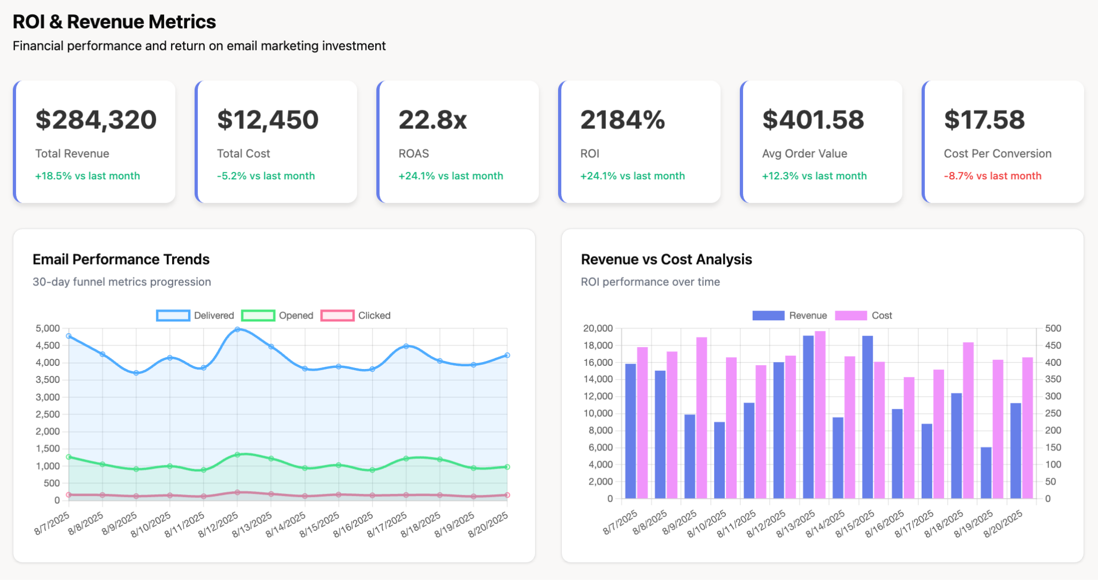The image size is (1098, 580).
Task: Select the Total Revenue metric card
Action: pos(95,141)
